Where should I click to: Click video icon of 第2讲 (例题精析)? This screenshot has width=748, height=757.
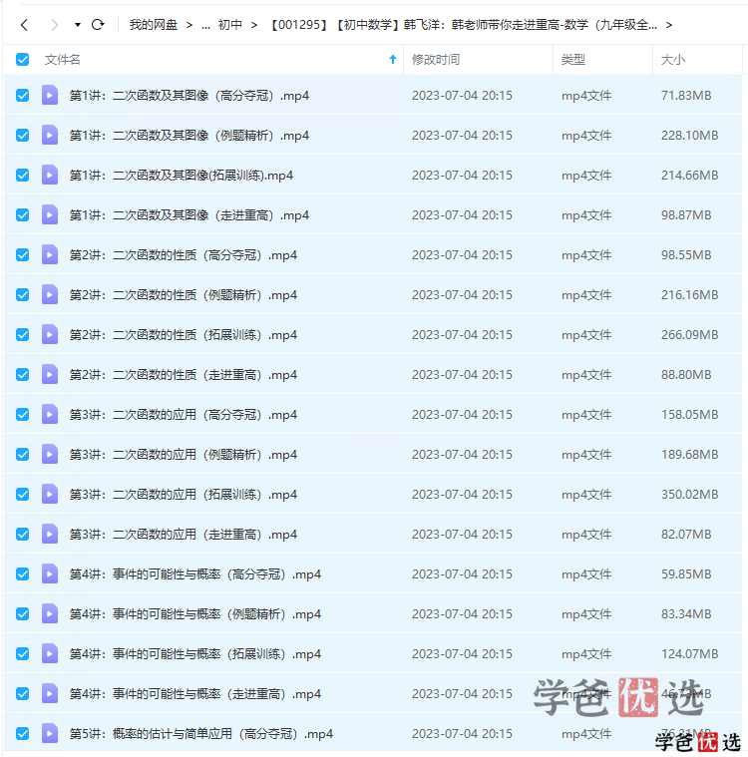click(49, 294)
